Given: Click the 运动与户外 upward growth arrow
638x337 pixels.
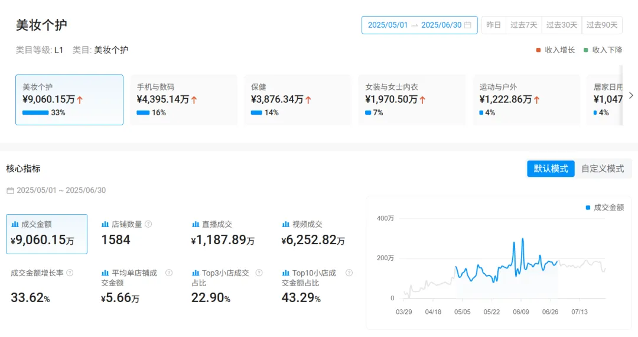Looking at the screenshot, I should tap(537, 100).
